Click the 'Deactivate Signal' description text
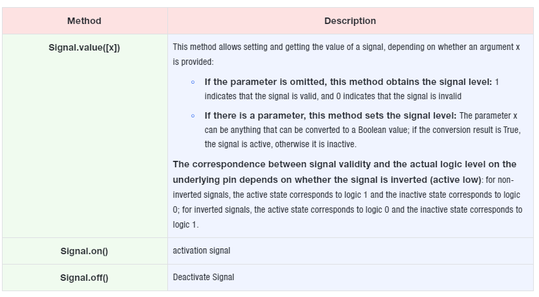Image resolution: width=539 pixels, height=297 pixels. [x=203, y=277]
